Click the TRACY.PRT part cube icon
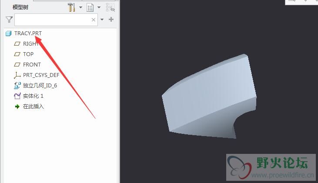 pos(9,33)
